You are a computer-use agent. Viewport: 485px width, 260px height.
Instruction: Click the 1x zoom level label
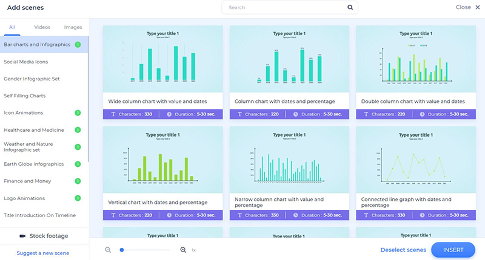(x=193, y=250)
